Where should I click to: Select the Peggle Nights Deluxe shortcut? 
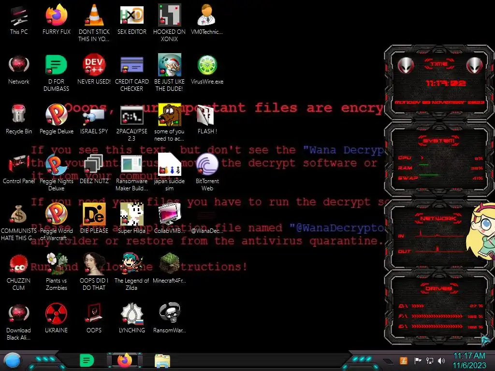point(56,164)
